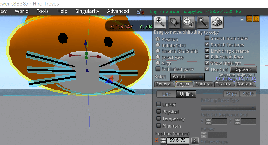
Task: Click the 'Primitives: 13, LI: 13' text
Action: (x=236, y=79)
